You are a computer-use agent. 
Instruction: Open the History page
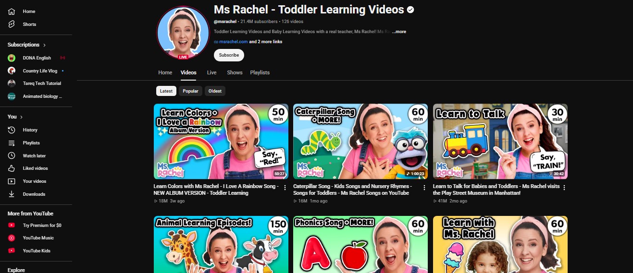(30, 130)
